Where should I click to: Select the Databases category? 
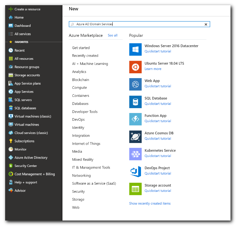pyautogui.click(x=80, y=104)
